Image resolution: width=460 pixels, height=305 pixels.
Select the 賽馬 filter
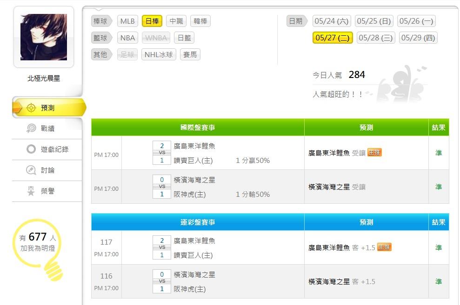point(190,54)
